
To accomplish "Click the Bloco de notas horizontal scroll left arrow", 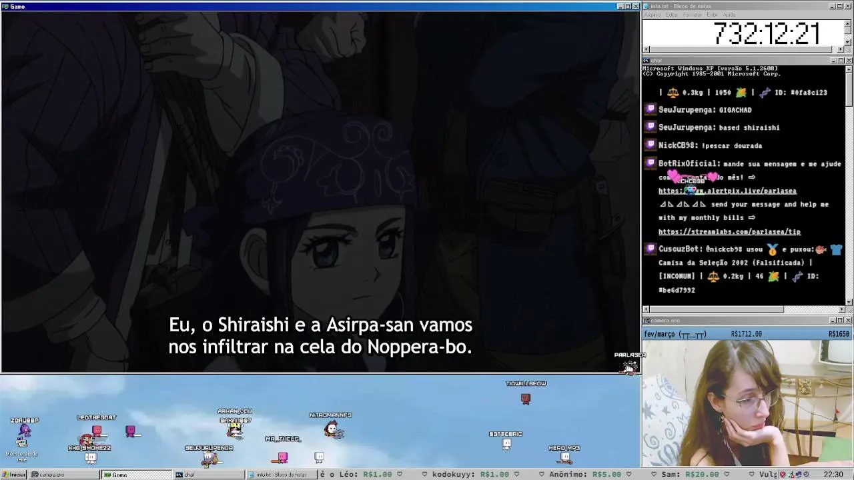I will (x=645, y=49).
